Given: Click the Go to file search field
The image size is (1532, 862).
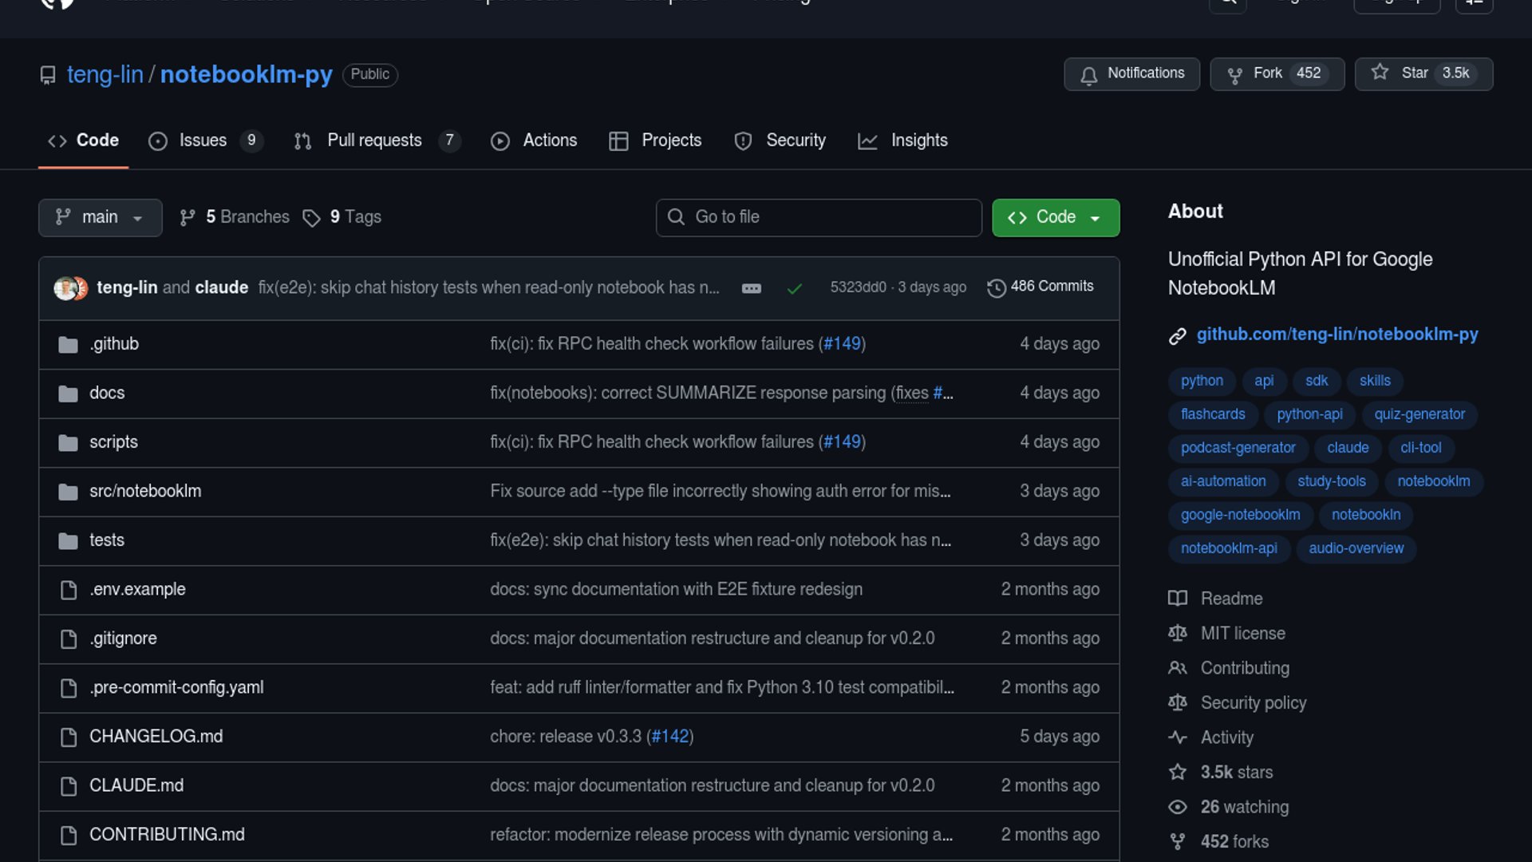Looking at the screenshot, I should tap(819, 217).
